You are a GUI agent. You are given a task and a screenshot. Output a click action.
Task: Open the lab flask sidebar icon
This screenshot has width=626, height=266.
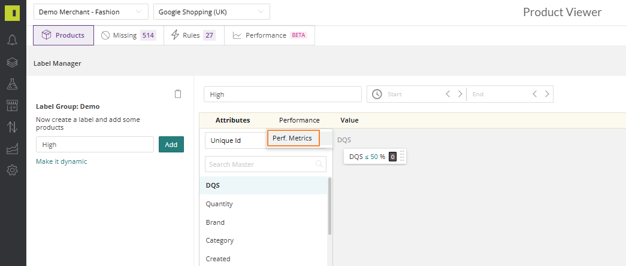13,84
